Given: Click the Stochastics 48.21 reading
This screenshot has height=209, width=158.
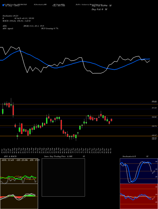Looking at the screenshot, I should pos(10,16).
